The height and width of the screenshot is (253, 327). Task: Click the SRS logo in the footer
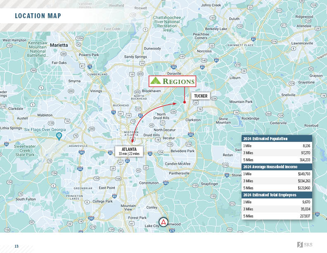tap(305, 245)
